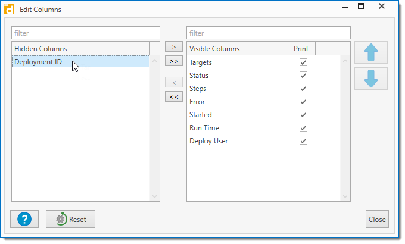Uncheck the Print checkbox for Targets
This screenshot has width=405, height=244.
coord(303,62)
